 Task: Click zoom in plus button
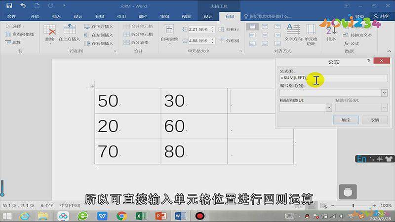[x=374, y=205]
